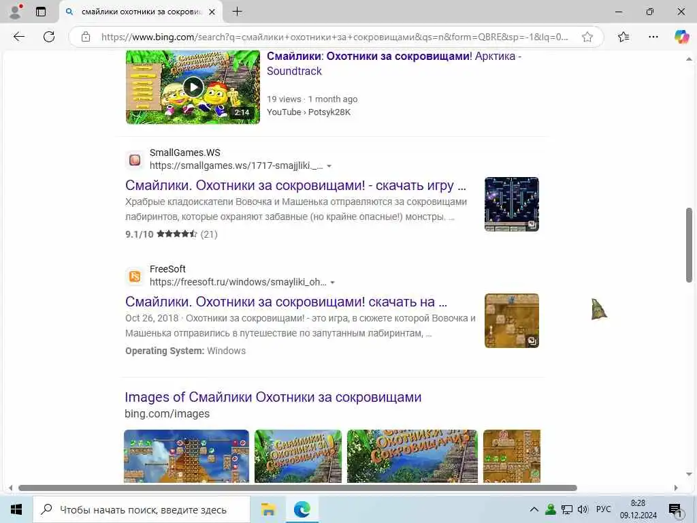Screen dimensions: 697x523
Task: Open the browser profile icon
Action: 16,12
